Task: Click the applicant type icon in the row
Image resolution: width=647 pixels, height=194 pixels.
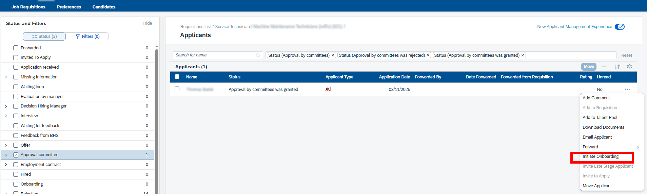Action: 328,89
